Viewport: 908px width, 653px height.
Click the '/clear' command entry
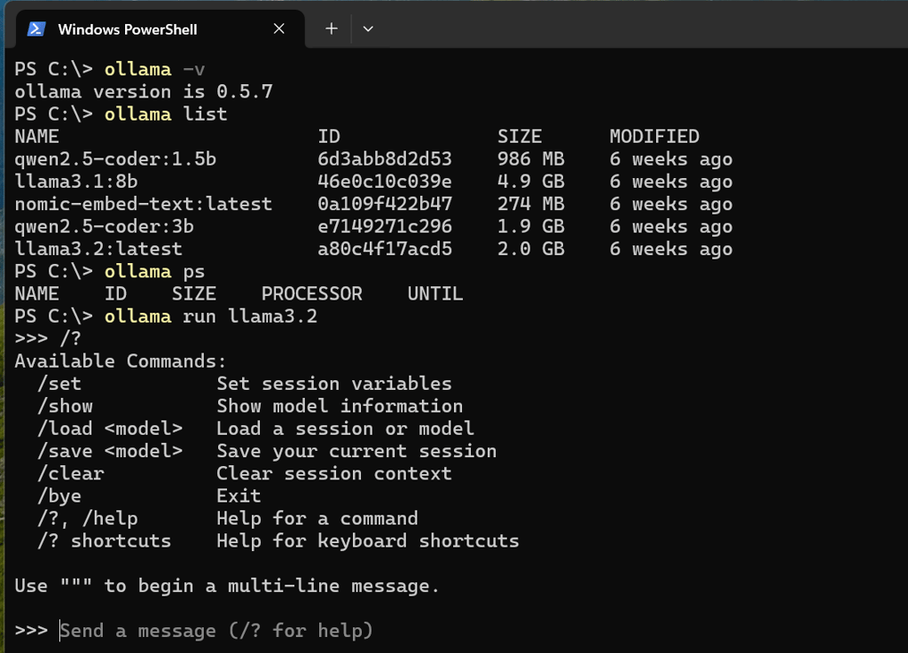tap(71, 474)
